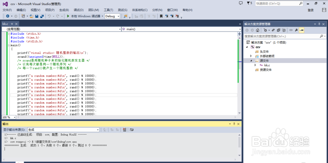This screenshot has height=163, width=328.
Task: Collapse the 源文件 folder node
Action: 251,61
